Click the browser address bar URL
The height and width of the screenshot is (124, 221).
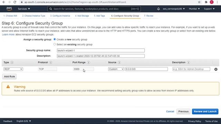click(x=75, y=2)
